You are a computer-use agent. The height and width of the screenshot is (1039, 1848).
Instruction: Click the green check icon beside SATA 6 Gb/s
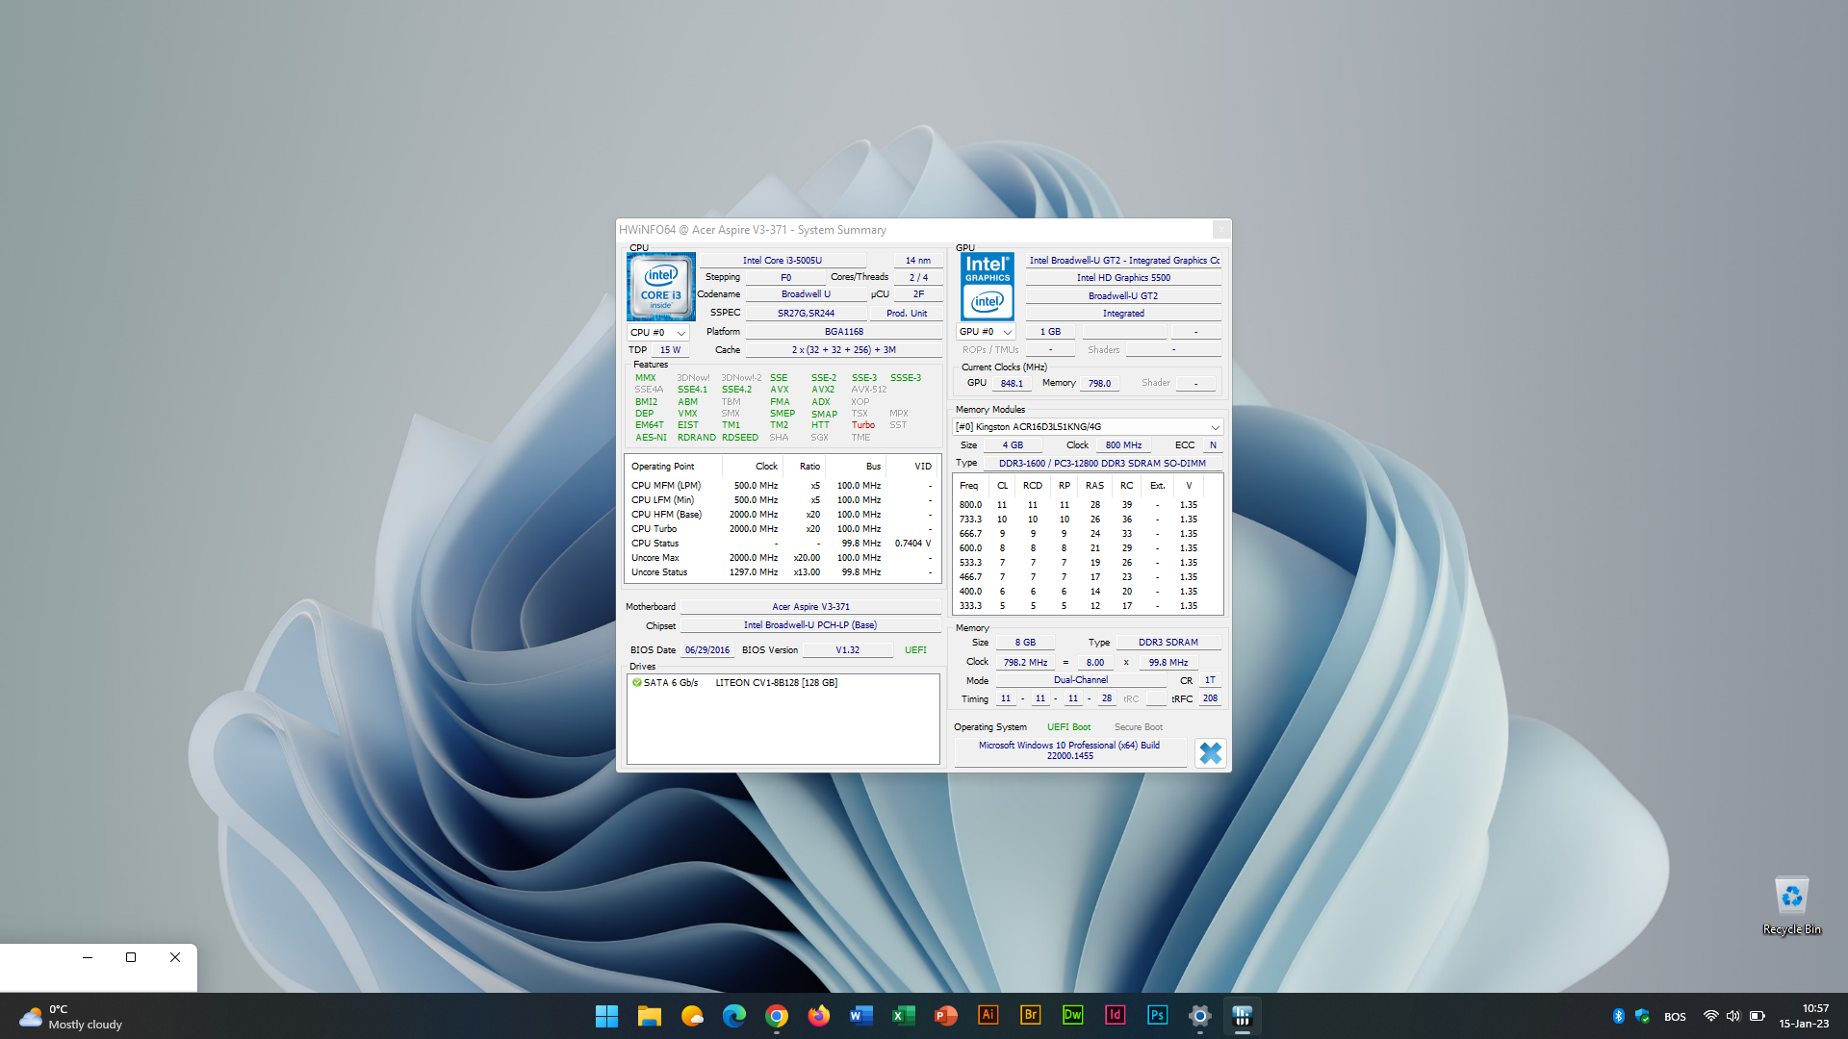pyautogui.click(x=636, y=683)
